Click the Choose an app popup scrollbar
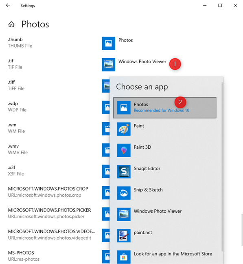Viewport: 243px width, 264px height. pyautogui.click(x=222, y=167)
